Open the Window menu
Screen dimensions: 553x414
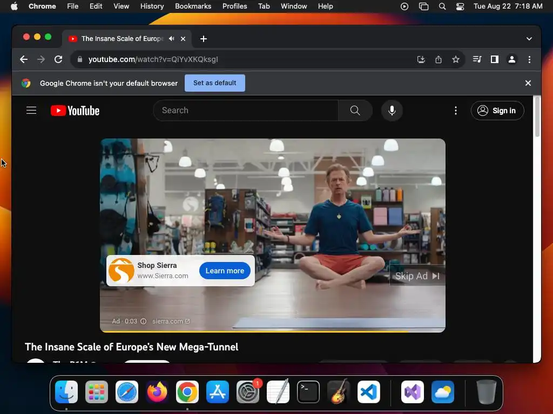294,6
